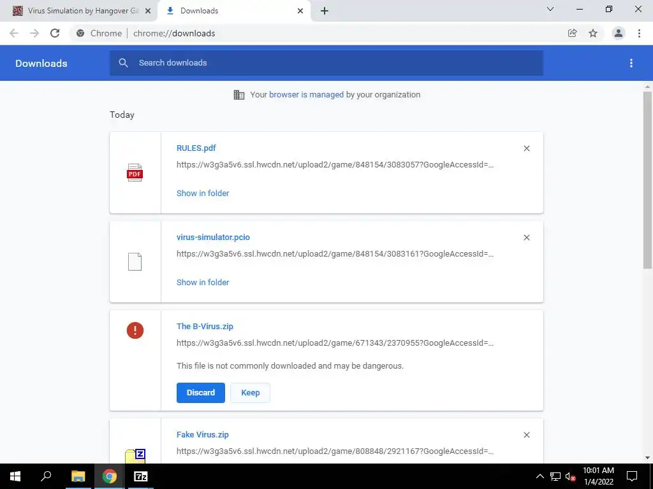Viewport: 653px width, 489px height.
Task: Select the Downloads tab
Action: (234, 11)
